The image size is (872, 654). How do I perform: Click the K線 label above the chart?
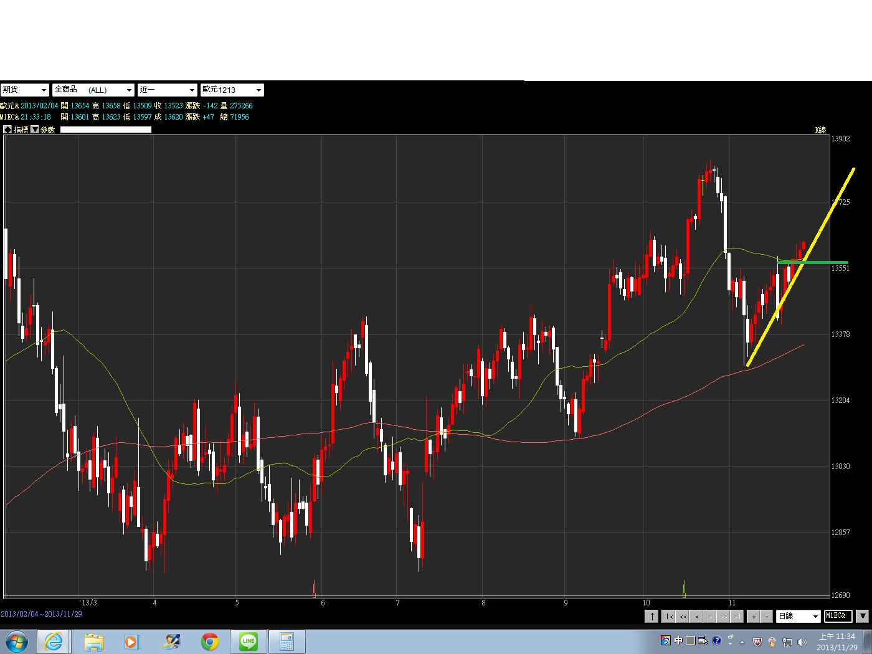(x=820, y=130)
